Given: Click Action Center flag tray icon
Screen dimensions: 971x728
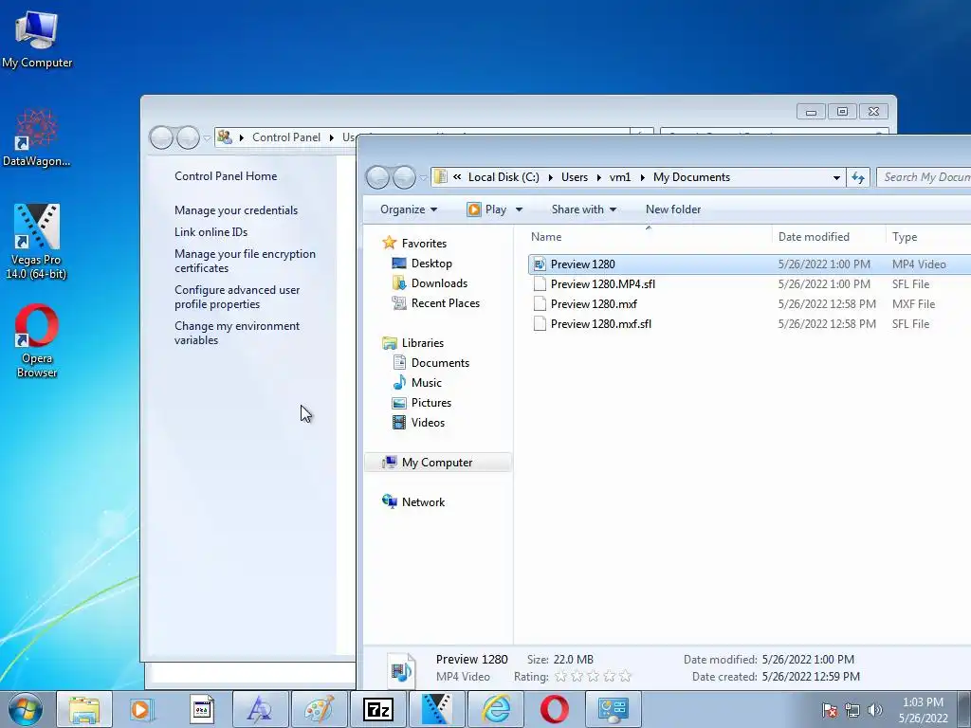Looking at the screenshot, I should (829, 710).
